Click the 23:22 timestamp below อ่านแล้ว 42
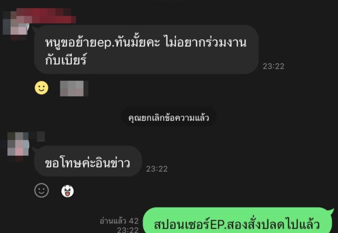Screen dimensions: 338x233 (x=128, y=230)
